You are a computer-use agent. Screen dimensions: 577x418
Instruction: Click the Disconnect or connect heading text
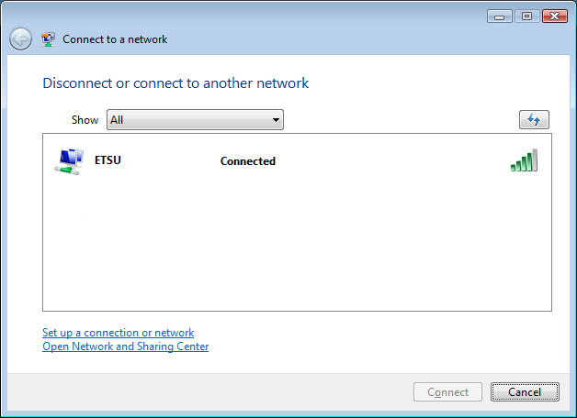click(x=175, y=83)
